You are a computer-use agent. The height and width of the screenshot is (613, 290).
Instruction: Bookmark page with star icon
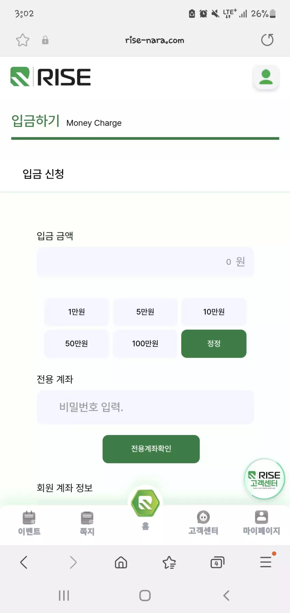coord(23,40)
